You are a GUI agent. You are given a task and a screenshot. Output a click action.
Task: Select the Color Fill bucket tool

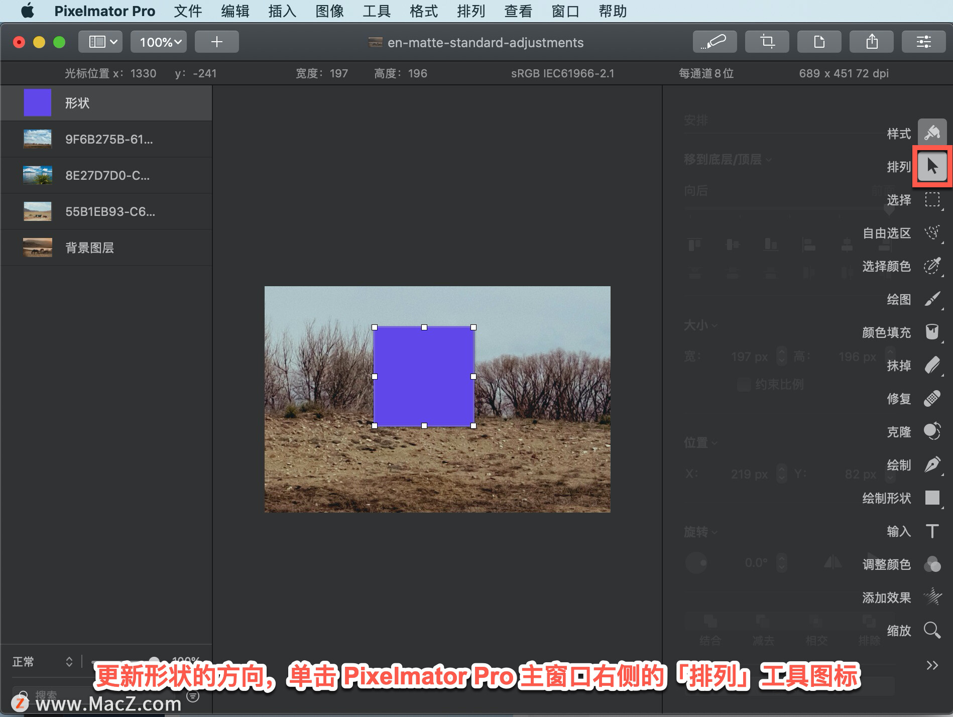pyautogui.click(x=932, y=332)
